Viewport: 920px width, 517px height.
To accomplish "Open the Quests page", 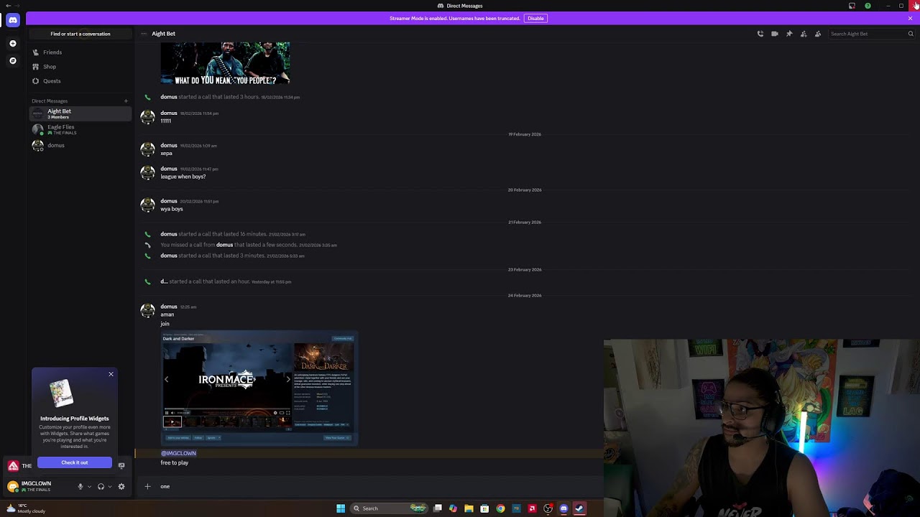I will coord(80,81).
